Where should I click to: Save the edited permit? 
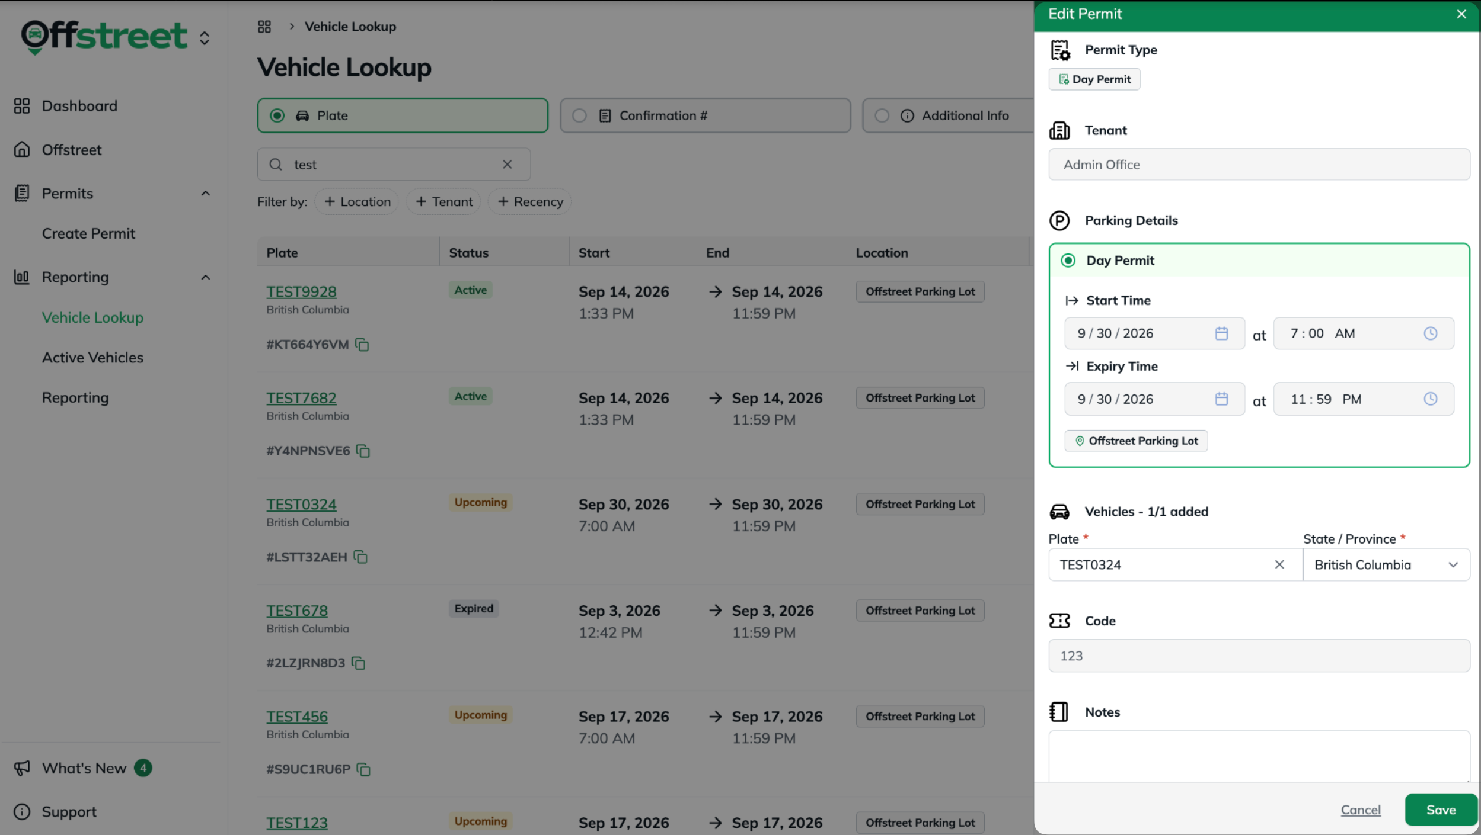click(1441, 810)
